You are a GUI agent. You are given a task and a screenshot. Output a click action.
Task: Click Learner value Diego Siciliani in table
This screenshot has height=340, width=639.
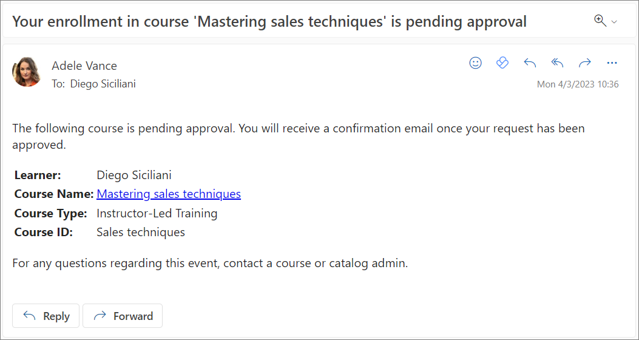click(x=134, y=175)
